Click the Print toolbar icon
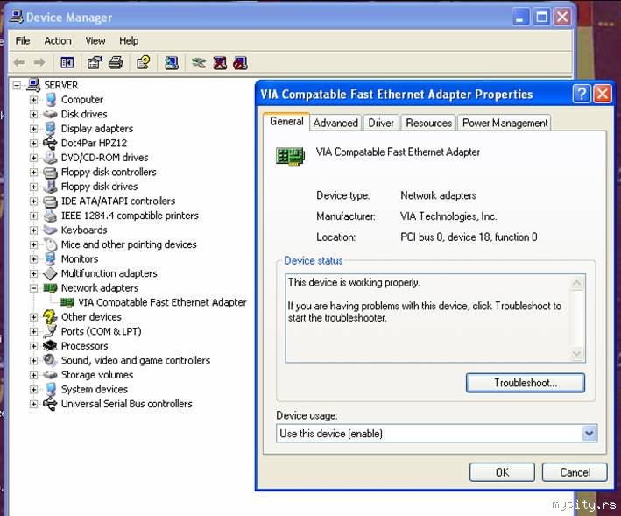 pos(116,62)
